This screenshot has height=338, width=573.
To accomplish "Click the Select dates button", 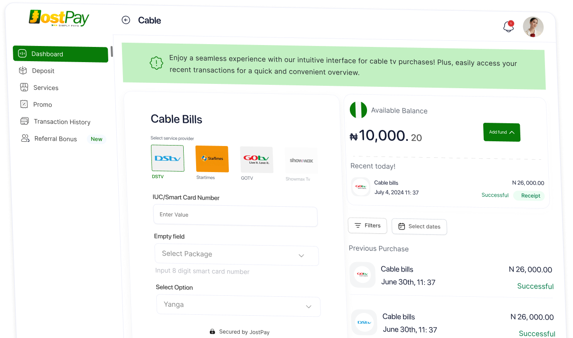I will (x=419, y=227).
